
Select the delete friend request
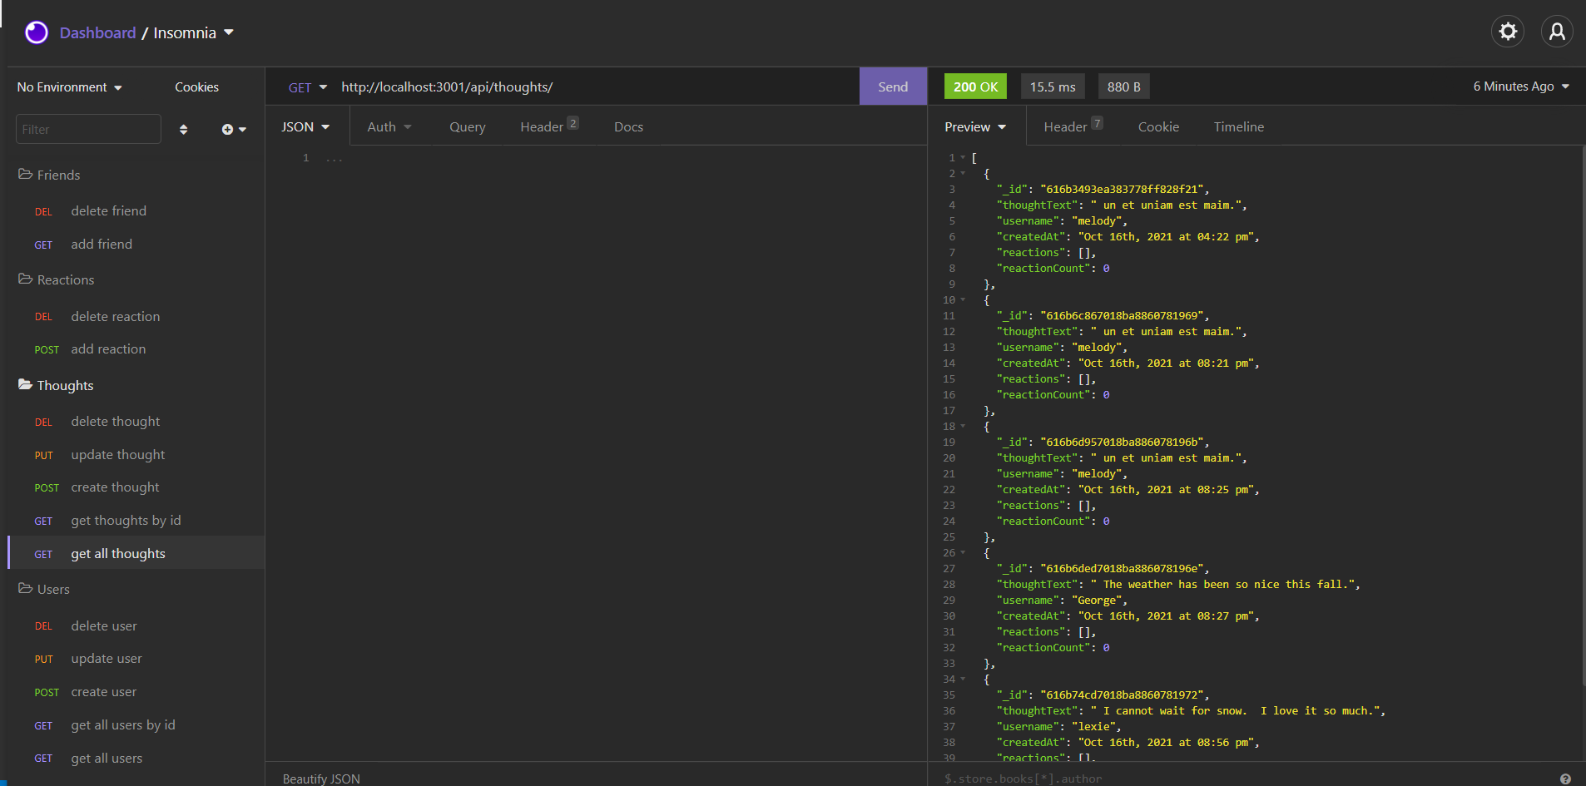coord(136,211)
